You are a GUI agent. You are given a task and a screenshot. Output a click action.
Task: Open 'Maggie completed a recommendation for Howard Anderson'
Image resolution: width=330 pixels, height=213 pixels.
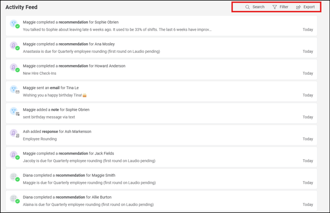[x=161, y=70]
